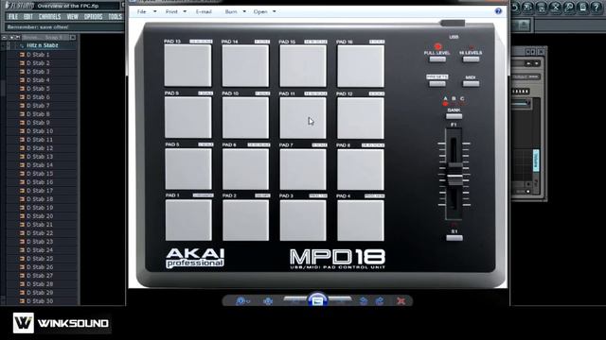The height and width of the screenshot is (340, 606).
Task: Open FL Studio OPTIONS menu
Action: (93, 17)
